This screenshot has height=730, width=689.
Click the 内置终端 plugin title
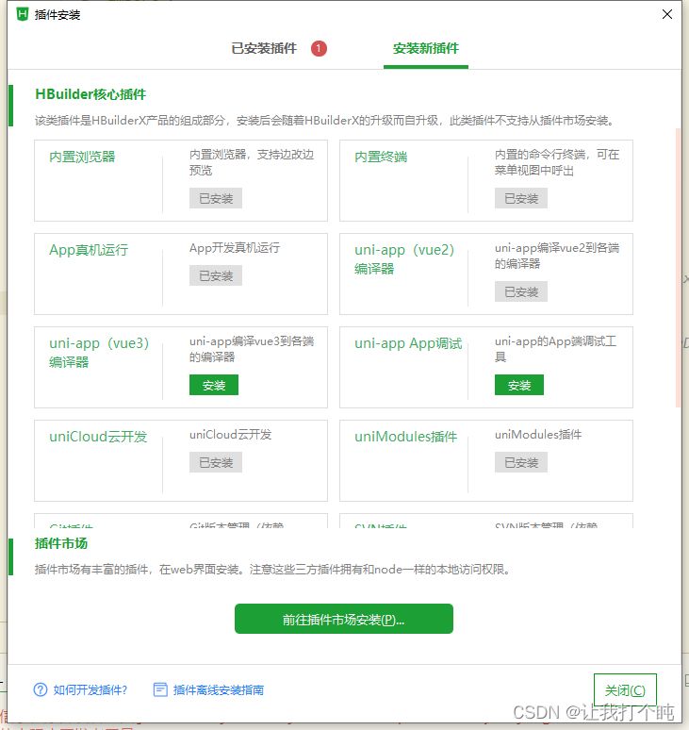[x=381, y=157]
